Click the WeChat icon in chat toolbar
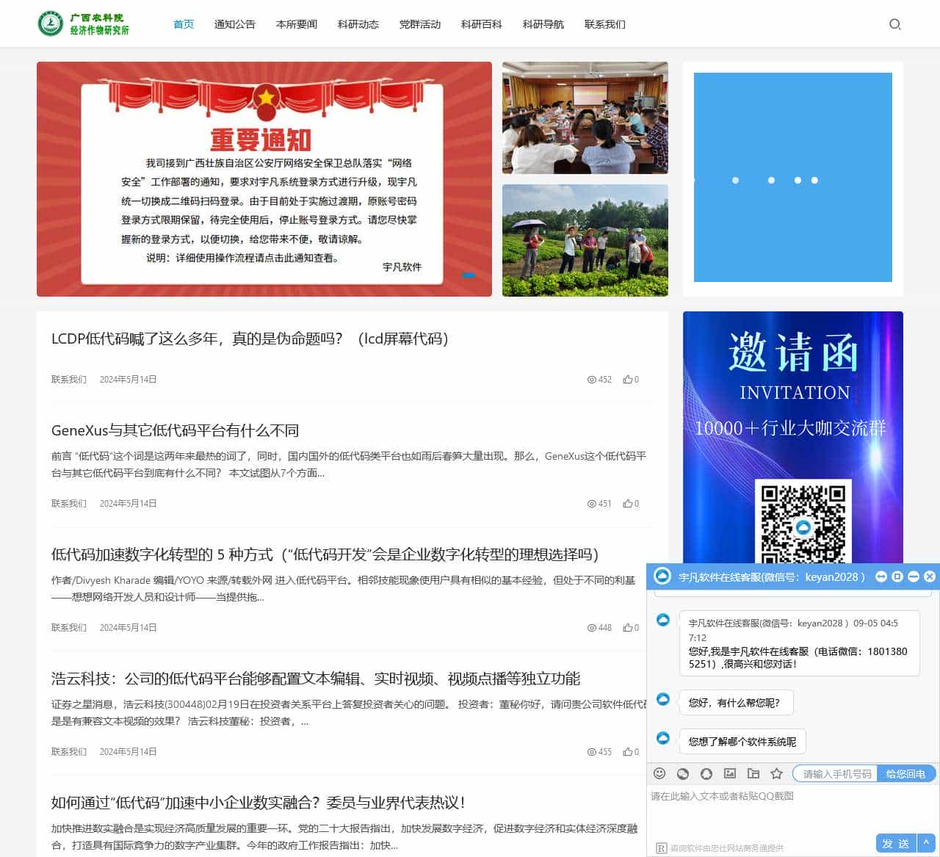The image size is (940, 857). (683, 773)
